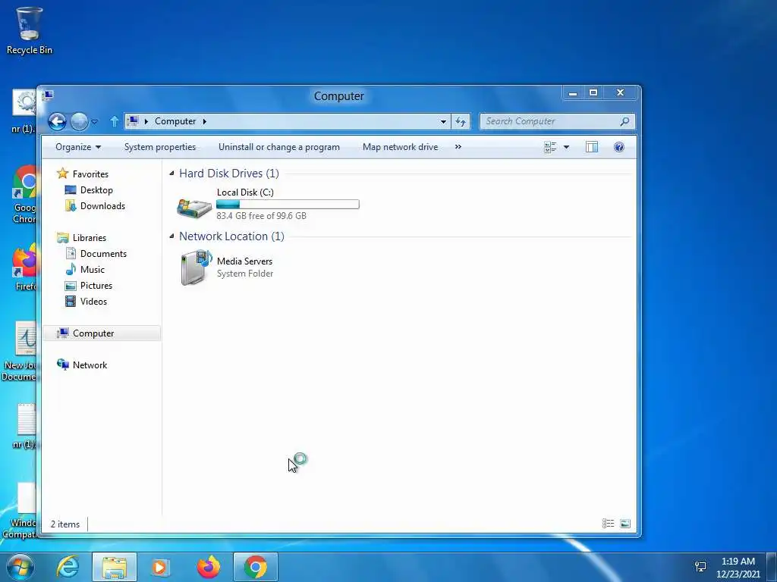Image resolution: width=777 pixels, height=582 pixels.
Task: Click the Search Computer field
Action: [x=557, y=121]
